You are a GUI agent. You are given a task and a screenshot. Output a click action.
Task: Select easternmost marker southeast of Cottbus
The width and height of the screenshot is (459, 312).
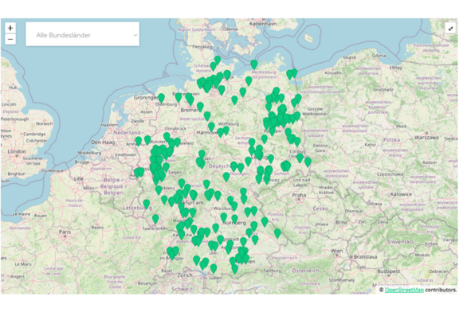pos(308,162)
